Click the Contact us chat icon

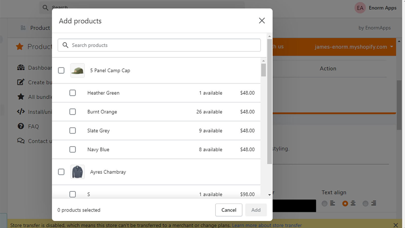pos(21,141)
